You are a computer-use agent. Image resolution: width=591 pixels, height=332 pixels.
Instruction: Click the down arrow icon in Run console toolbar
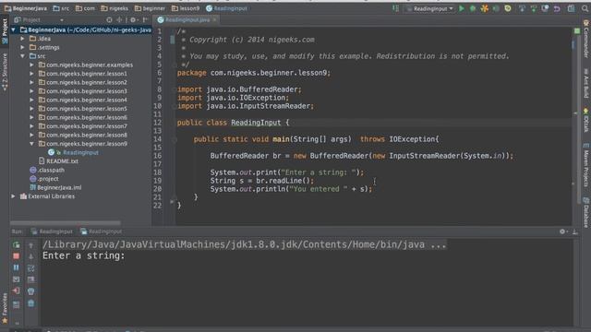coord(30,256)
